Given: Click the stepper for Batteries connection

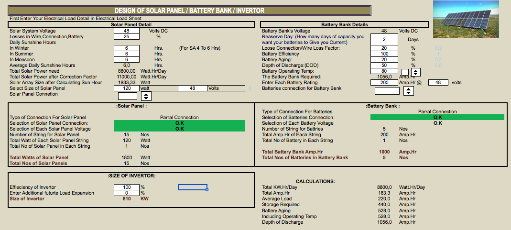Looking at the screenshot, I should coord(409,91).
